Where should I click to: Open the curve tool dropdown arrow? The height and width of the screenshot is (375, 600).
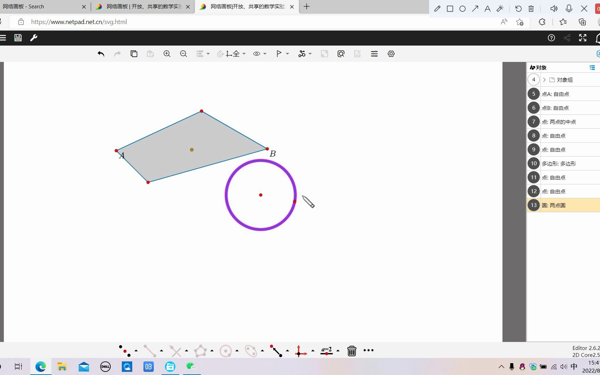(310, 54)
